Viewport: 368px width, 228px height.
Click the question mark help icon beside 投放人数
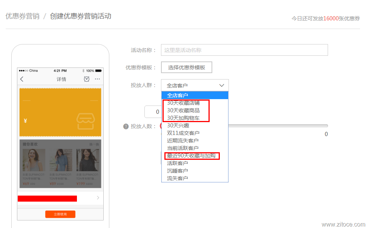tap(126, 126)
